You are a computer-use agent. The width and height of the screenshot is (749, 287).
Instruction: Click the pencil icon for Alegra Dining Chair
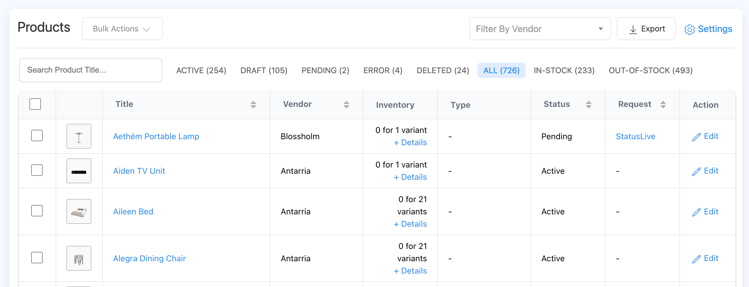tap(696, 259)
